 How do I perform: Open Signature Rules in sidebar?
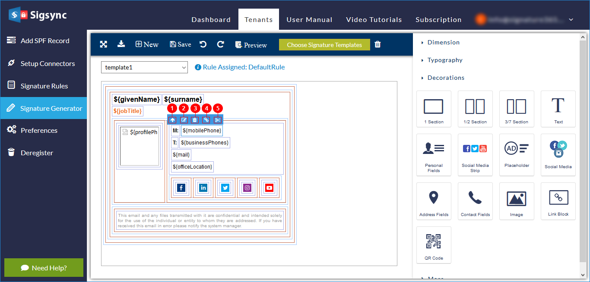(44, 86)
